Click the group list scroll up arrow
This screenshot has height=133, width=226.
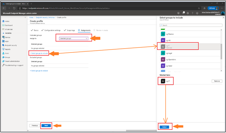click(221, 30)
